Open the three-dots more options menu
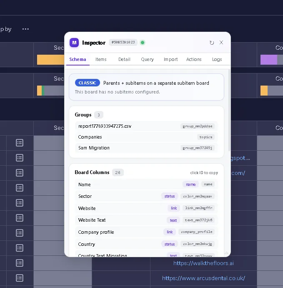 [25, 29]
